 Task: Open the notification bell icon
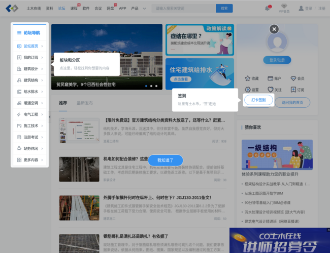[x=267, y=9]
